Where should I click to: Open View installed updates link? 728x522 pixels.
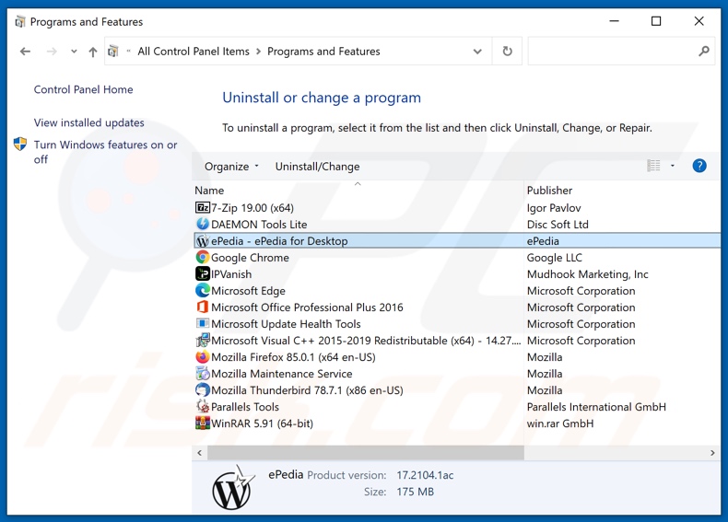[x=88, y=122]
